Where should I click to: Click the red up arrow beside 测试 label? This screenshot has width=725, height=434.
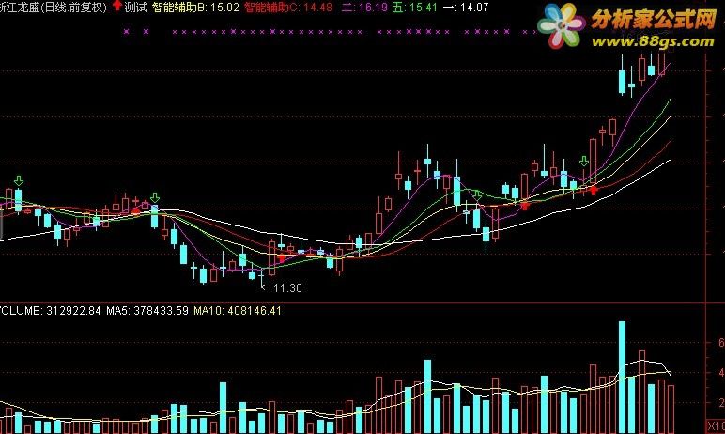(x=117, y=6)
